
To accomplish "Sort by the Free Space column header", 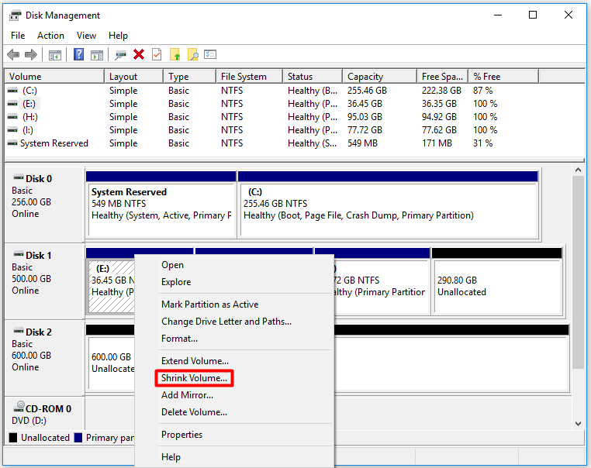I will (442, 77).
